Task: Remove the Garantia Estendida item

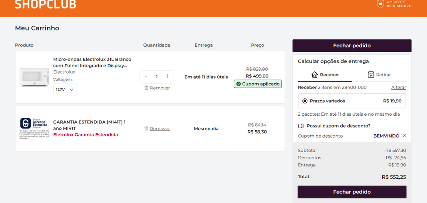Action: (159, 129)
